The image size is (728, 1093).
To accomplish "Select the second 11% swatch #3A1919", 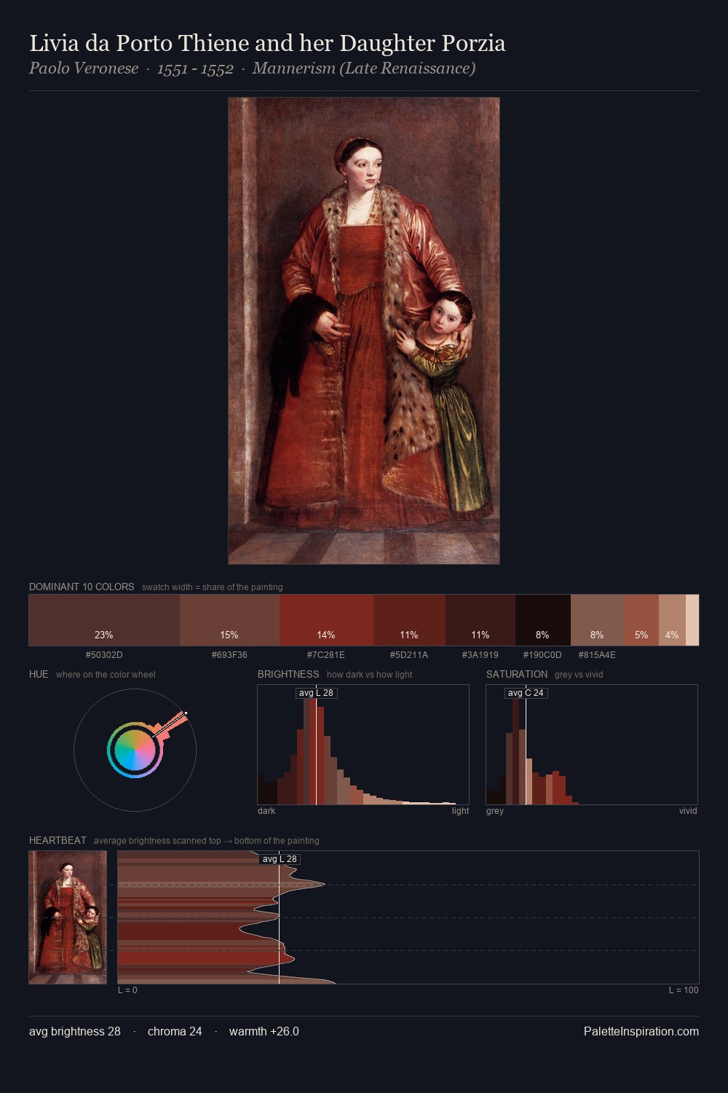I will (480, 620).
